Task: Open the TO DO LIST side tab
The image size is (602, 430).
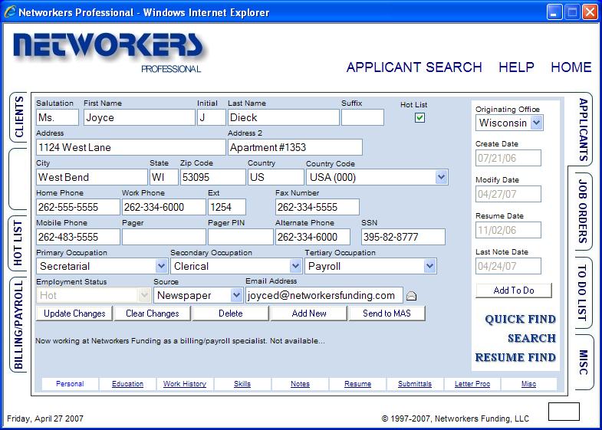Action: click(583, 293)
